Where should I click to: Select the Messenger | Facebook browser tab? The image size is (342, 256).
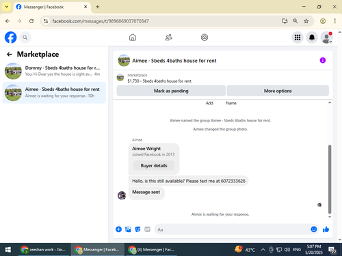click(x=52, y=7)
